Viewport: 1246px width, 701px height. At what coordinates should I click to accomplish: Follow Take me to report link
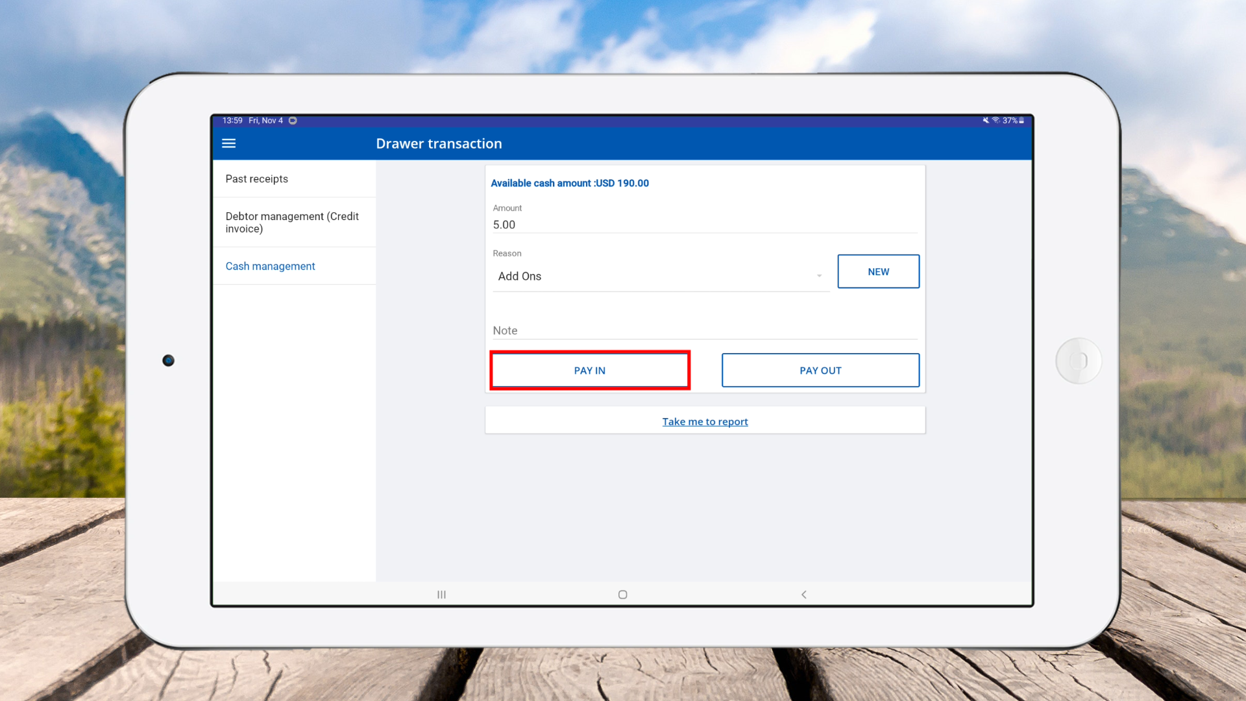pyautogui.click(x=705, y=422)
